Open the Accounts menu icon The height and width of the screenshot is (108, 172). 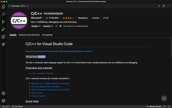click(x=3, y=93)
